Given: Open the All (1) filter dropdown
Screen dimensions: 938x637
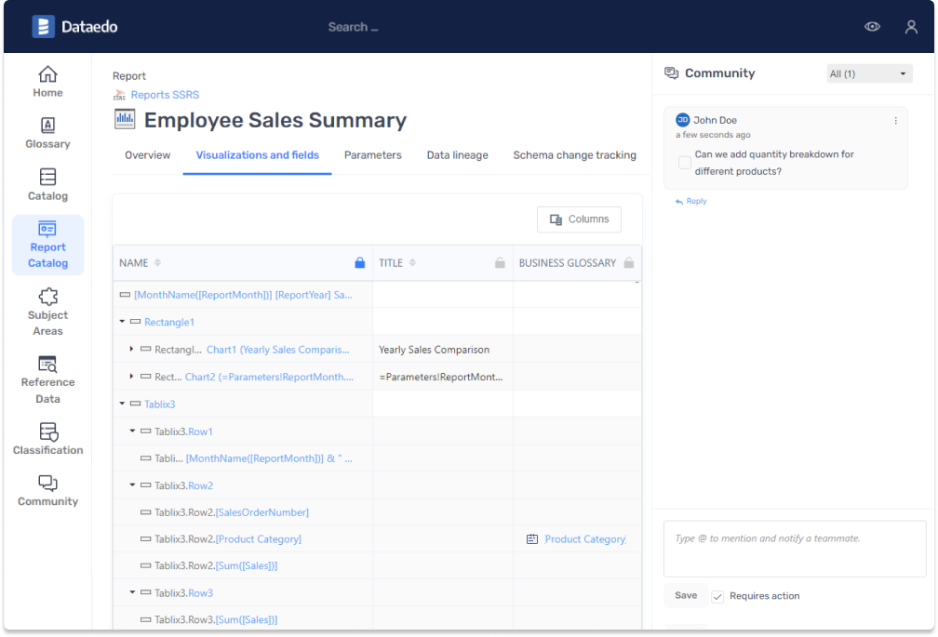Looking at the screenshot, I should (869, 73).
